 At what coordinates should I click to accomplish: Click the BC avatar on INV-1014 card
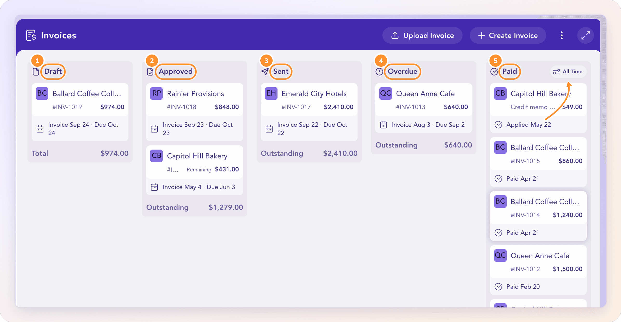(500, 202)
